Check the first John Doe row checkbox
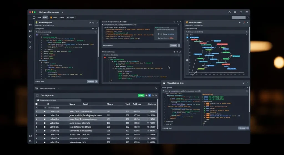The image size is (284, 155). [x=44, y=111]
